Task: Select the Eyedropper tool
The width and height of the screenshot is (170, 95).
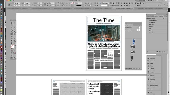Action: click(x=14, y=41)
